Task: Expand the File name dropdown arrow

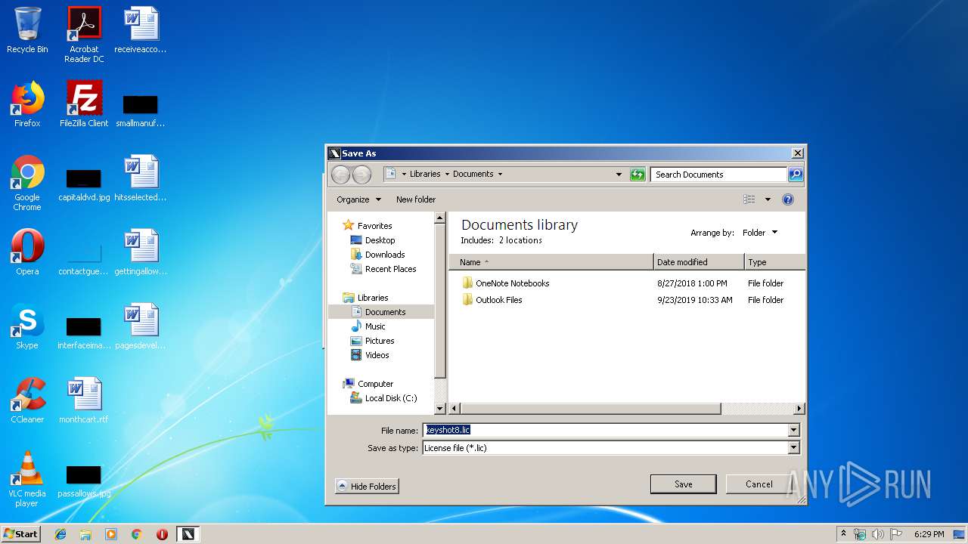Action: (793, 431)
